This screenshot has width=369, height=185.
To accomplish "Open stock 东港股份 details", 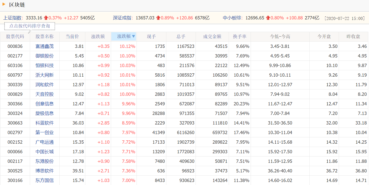I will tap(45, 161).
